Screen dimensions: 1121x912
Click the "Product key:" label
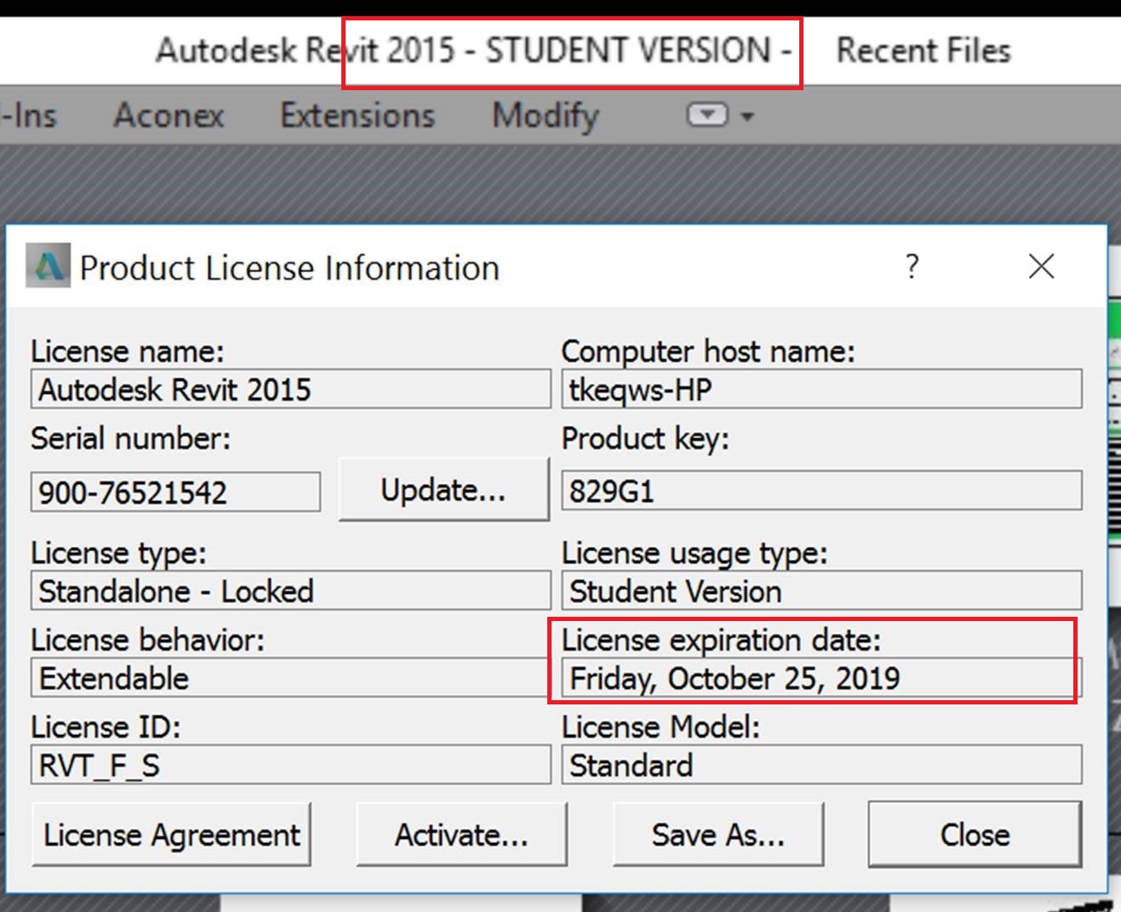(x=645, y=438)
